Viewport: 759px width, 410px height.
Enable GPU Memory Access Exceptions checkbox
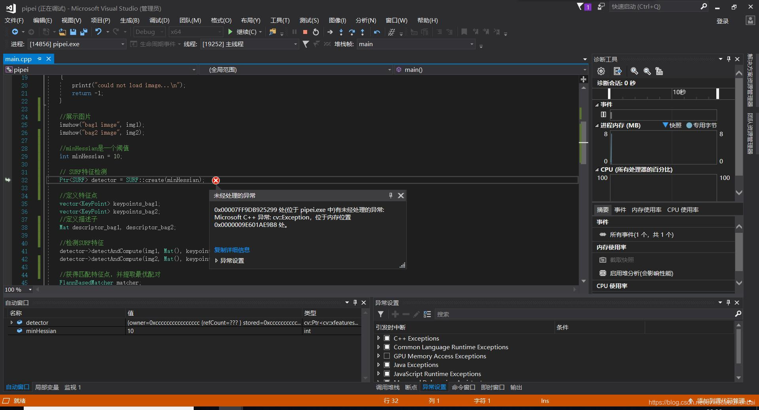[387, 356]
